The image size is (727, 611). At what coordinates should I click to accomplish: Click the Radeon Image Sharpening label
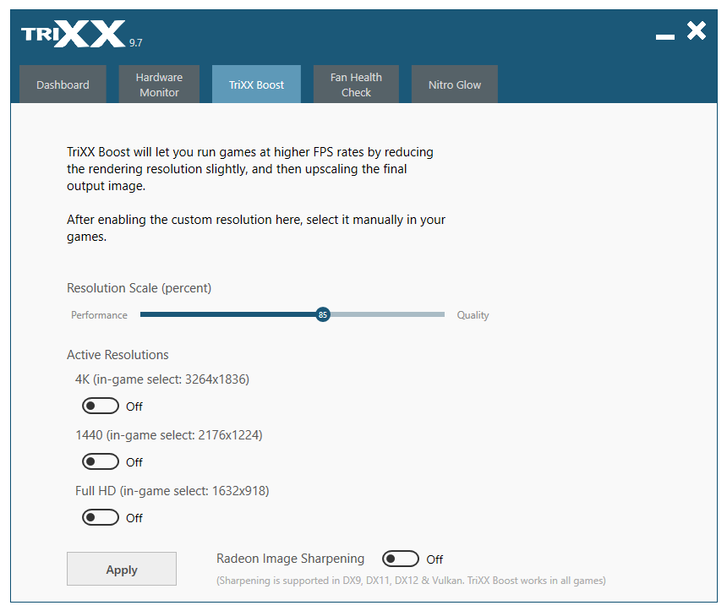pos(290,559)
